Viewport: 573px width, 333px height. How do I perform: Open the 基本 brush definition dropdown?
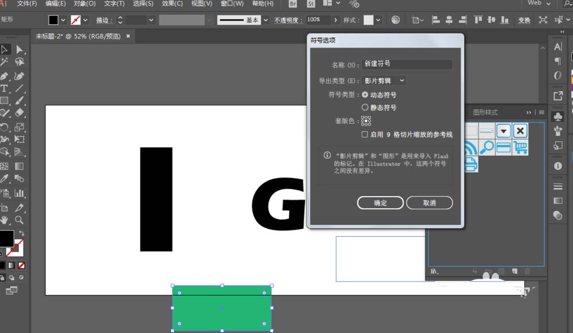click(266, 20)
